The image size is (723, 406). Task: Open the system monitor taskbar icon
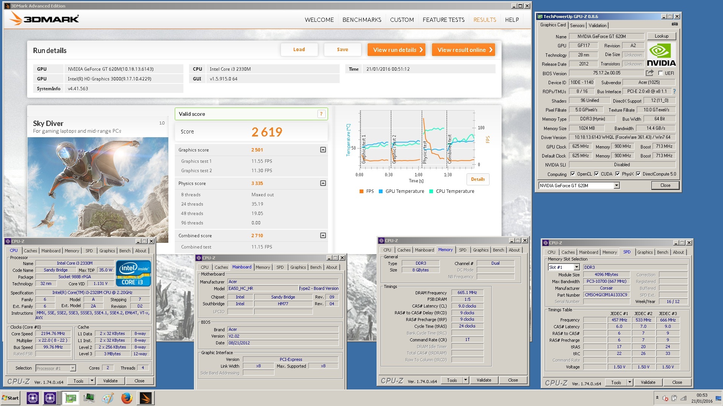(x=89, y=398)
